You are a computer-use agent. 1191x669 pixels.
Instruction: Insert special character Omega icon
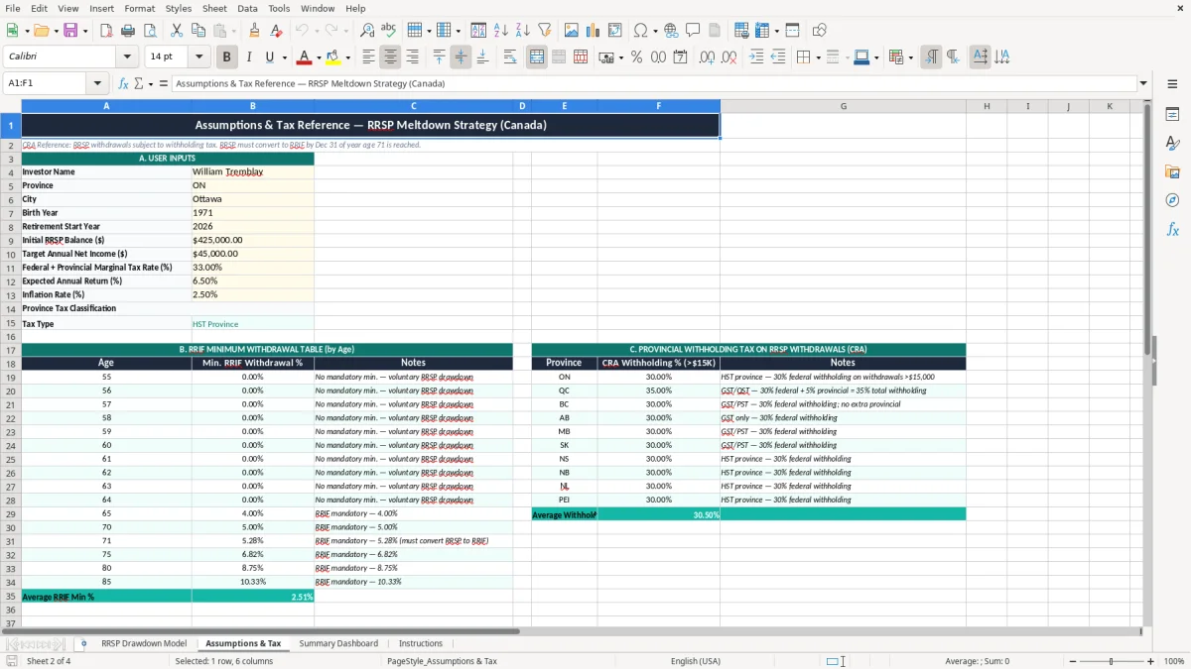pos(640,31)
